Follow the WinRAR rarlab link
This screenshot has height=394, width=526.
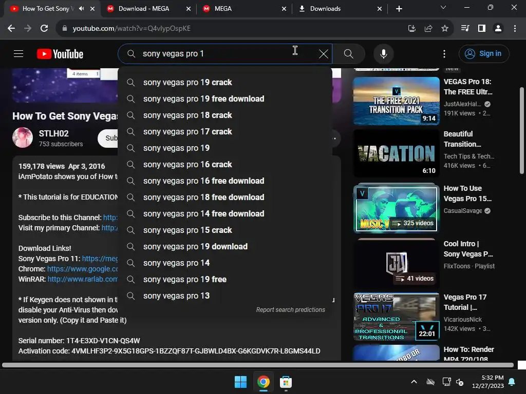tap(83, 279)
